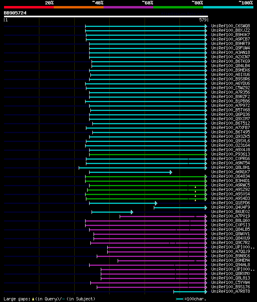Viewport: 257px width, 302px height.
Task: Open hit UniRef100_Q84XU9
Action: pos(230,238)
